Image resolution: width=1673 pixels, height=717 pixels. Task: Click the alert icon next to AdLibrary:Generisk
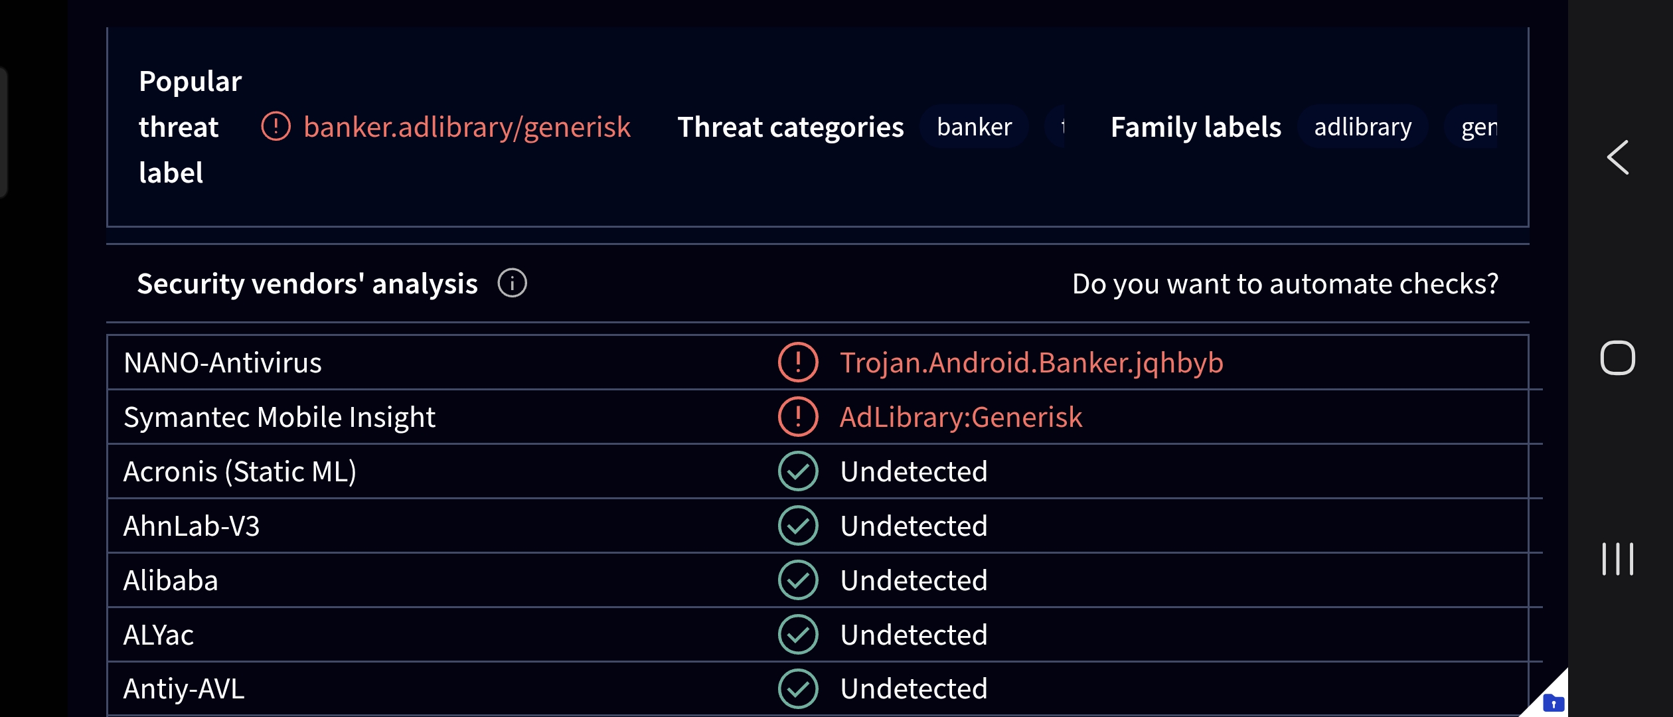pyautogui.click(x=798, y=417)
